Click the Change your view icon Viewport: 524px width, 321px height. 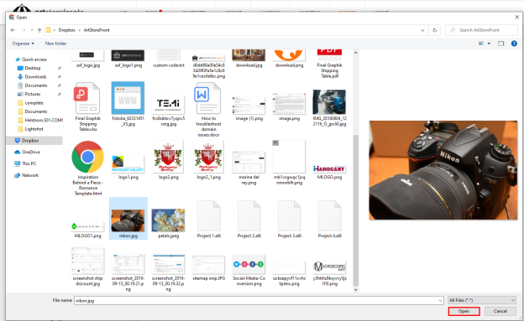[x=481, y=44]
